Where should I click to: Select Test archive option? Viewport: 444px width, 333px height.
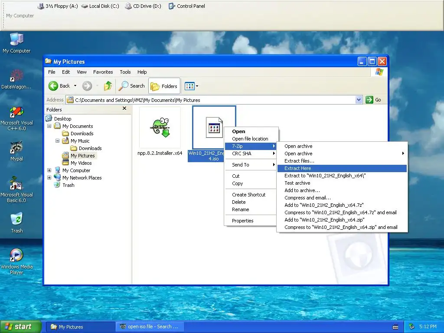pos(342,183)
